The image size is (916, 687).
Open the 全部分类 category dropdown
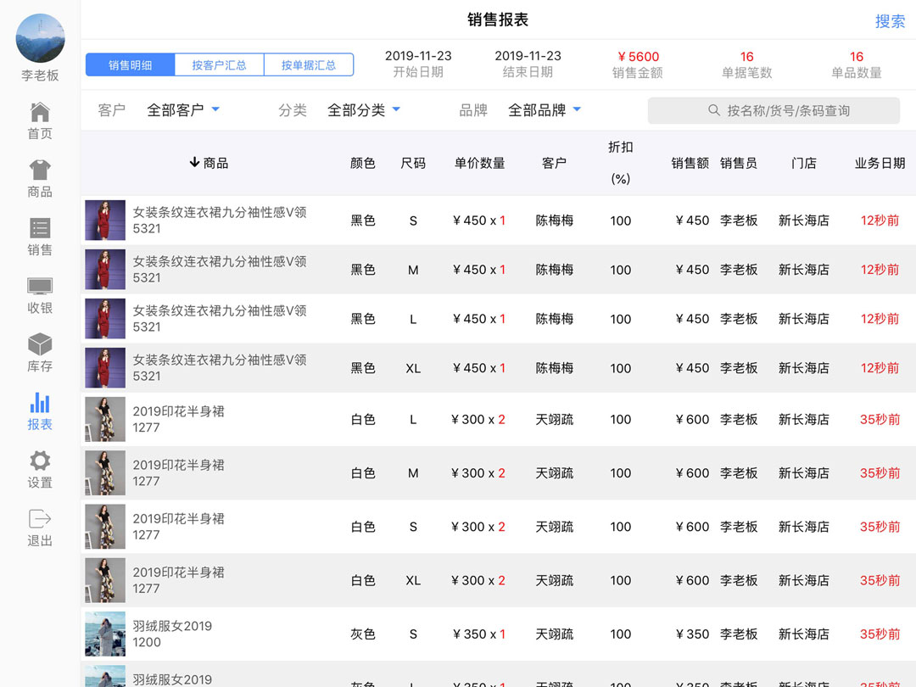[363, 109]
